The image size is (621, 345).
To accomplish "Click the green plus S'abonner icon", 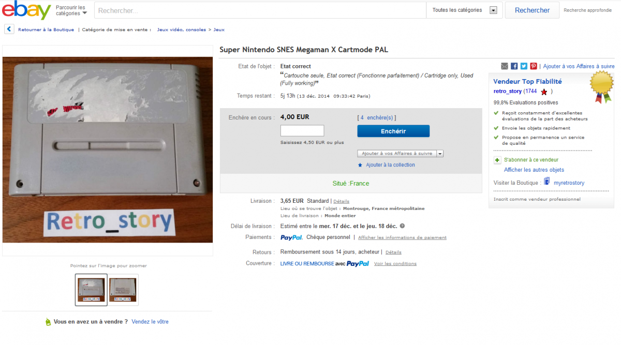I will 497,160.
